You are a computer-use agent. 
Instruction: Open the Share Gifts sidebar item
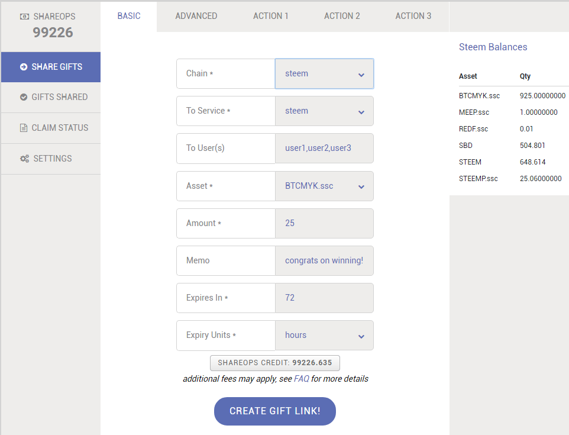pos(51,67)
